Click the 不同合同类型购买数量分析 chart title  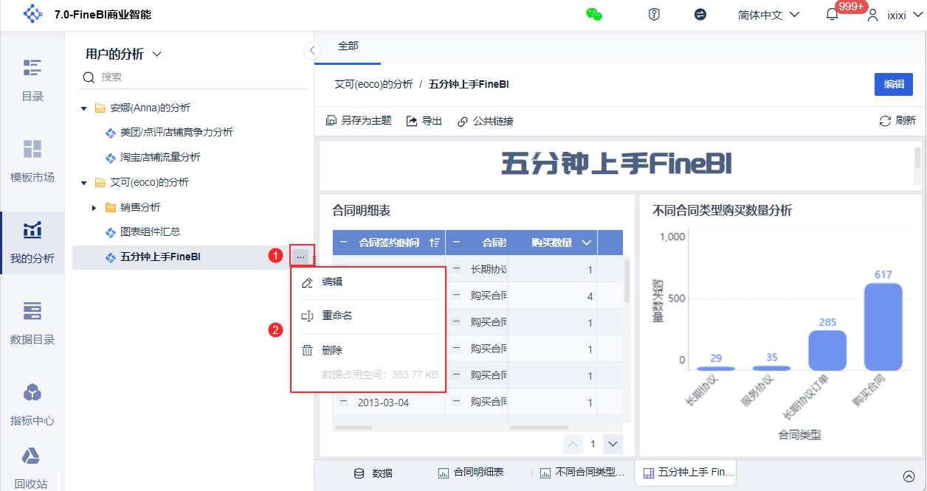[723, 211]
